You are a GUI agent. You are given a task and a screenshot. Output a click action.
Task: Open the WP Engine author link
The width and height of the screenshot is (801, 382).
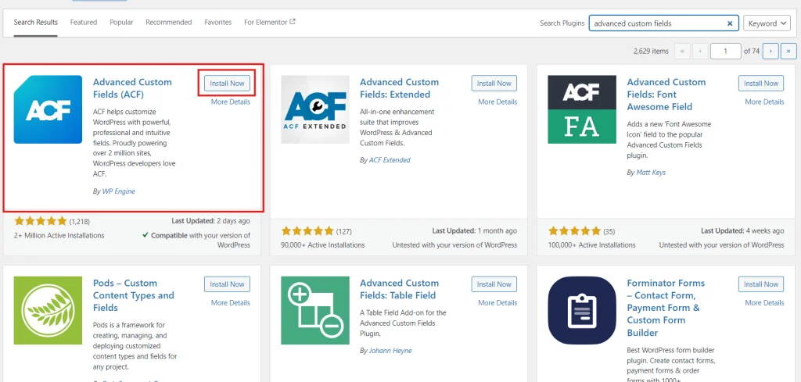119,191
